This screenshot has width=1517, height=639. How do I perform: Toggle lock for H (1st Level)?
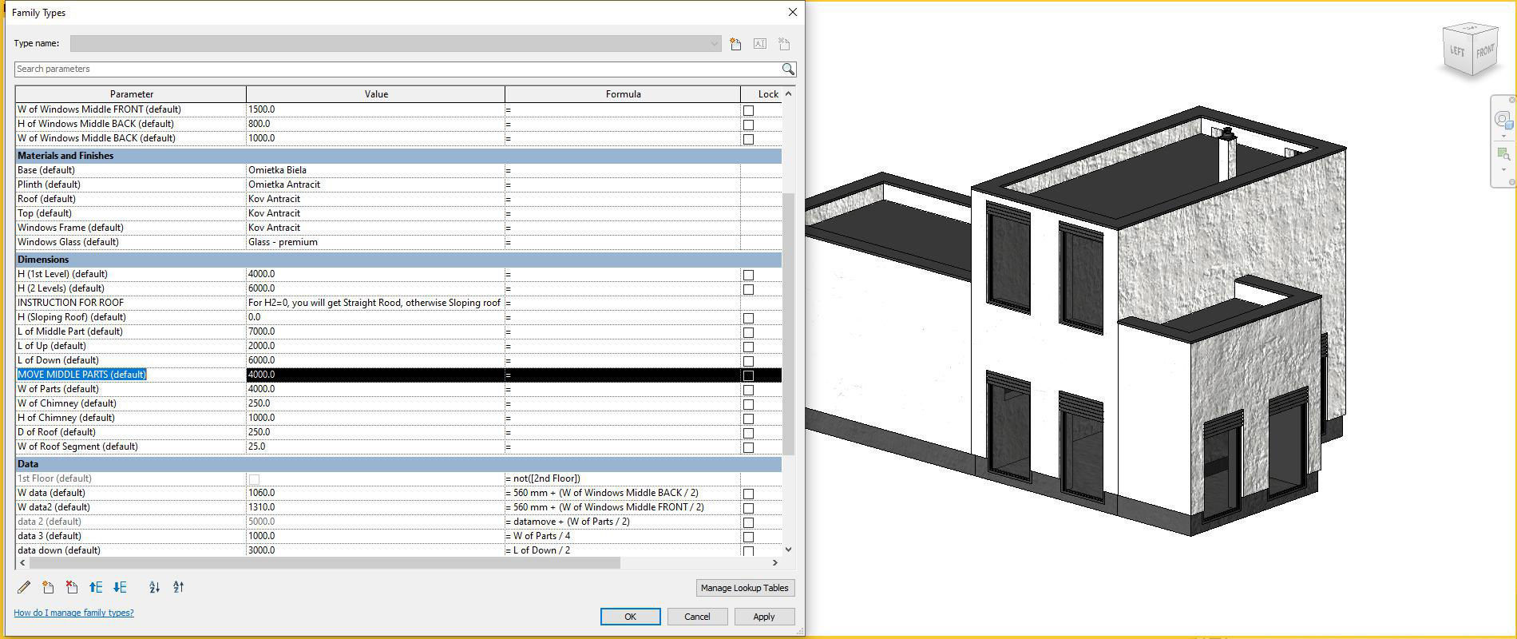click(x=748, y=275)
